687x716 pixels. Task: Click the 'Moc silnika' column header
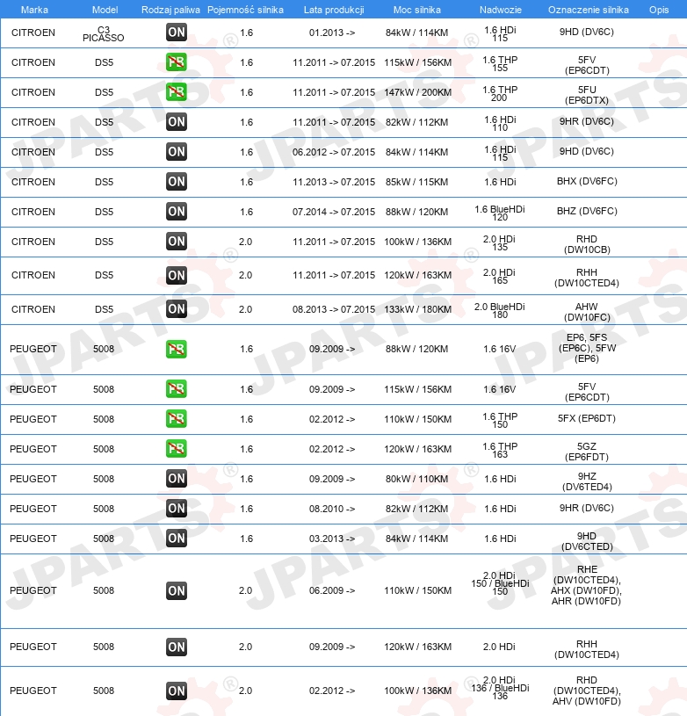coord(417,10)
